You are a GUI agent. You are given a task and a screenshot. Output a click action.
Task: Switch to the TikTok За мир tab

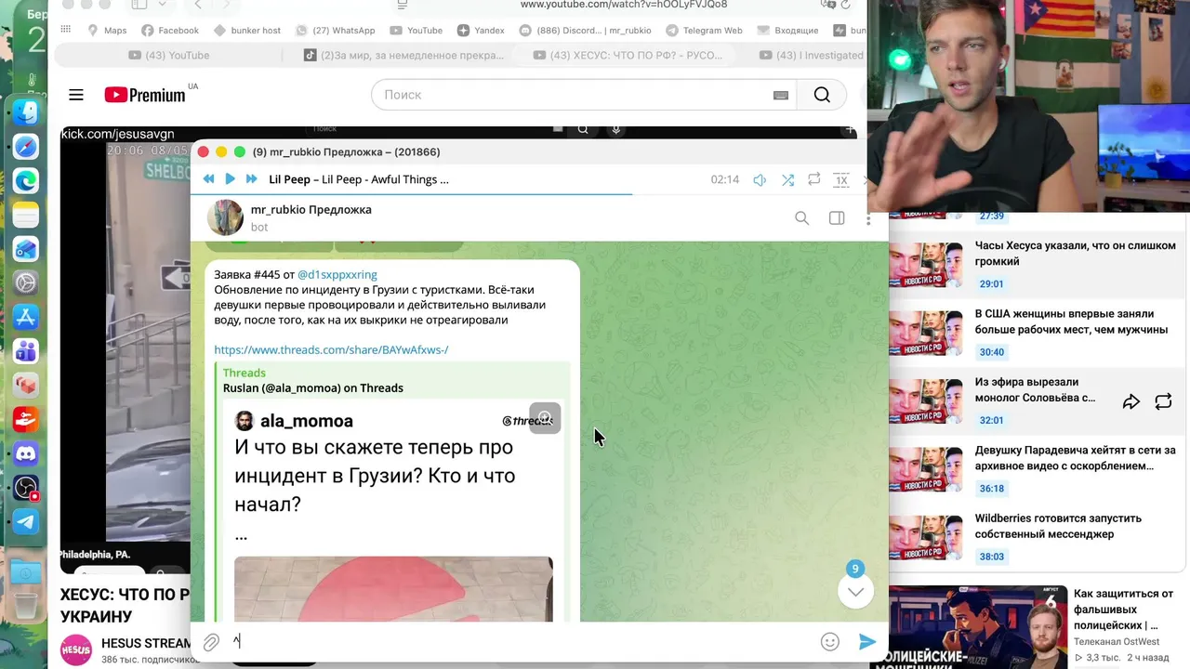tap(404, 55)
